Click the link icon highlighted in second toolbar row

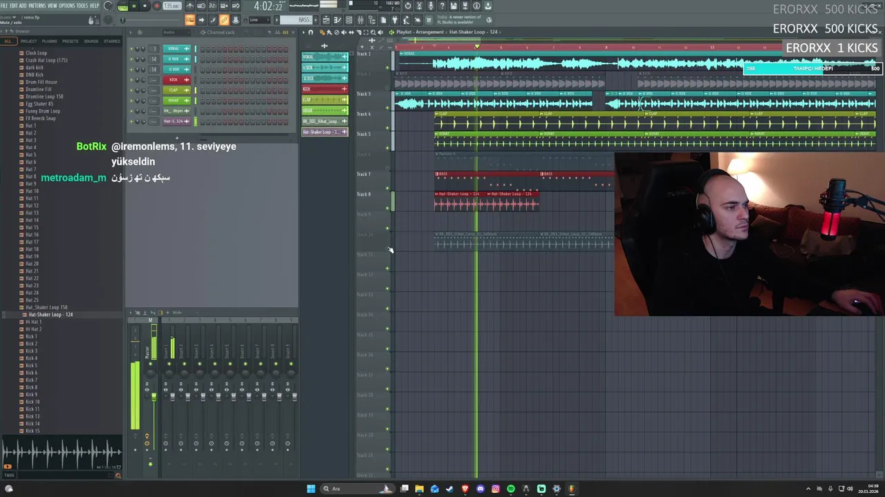223,20
